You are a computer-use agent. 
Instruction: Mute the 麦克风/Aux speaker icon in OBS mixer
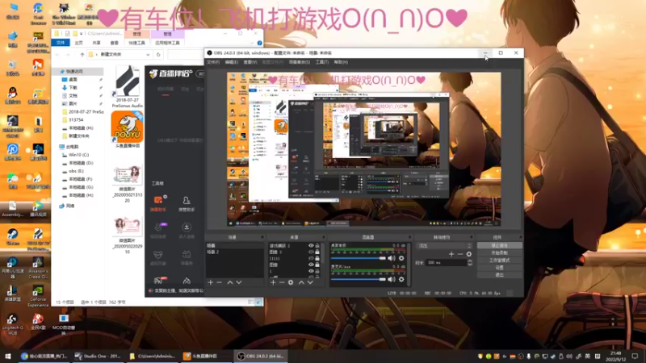click(391, 279)
